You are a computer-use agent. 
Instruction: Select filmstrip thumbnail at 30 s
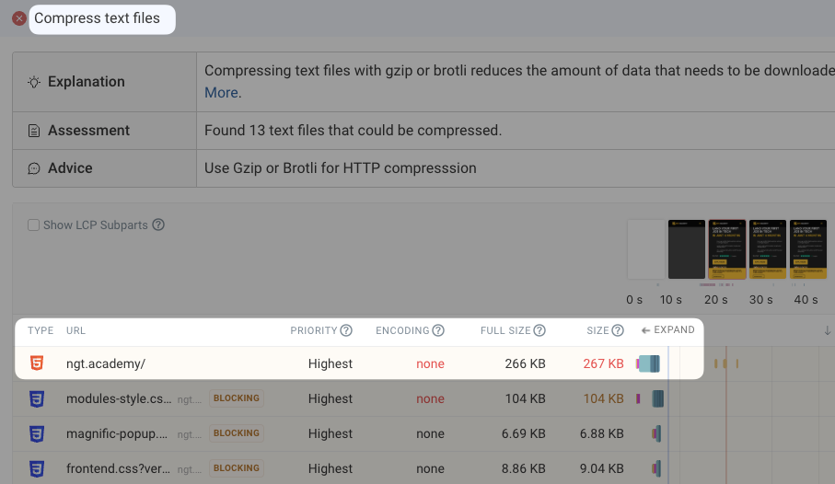pyautogui.click(x=768, y=249)
